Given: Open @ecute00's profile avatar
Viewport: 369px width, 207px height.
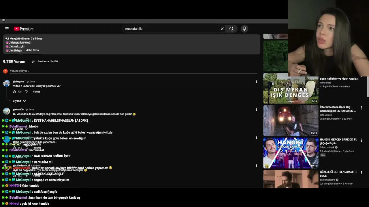Looking at the screenshot, I should [6, 112].
